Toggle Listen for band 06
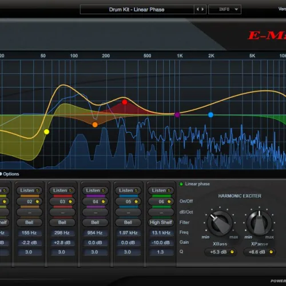The height and width of the screenshot is (286, 286). [x=161, y=190]
